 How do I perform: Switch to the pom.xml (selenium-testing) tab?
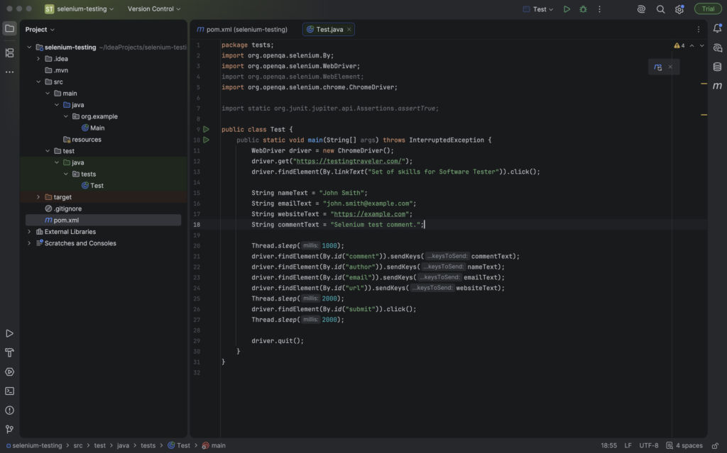pyautogui.click(x=242, y=29)
